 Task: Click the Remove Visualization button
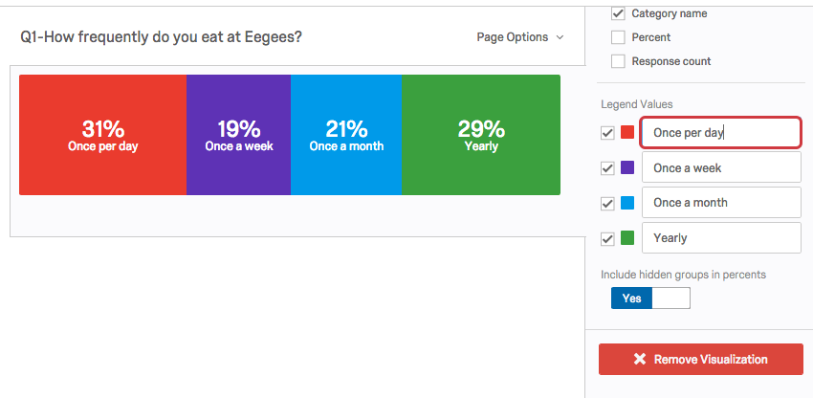(700, 360)
